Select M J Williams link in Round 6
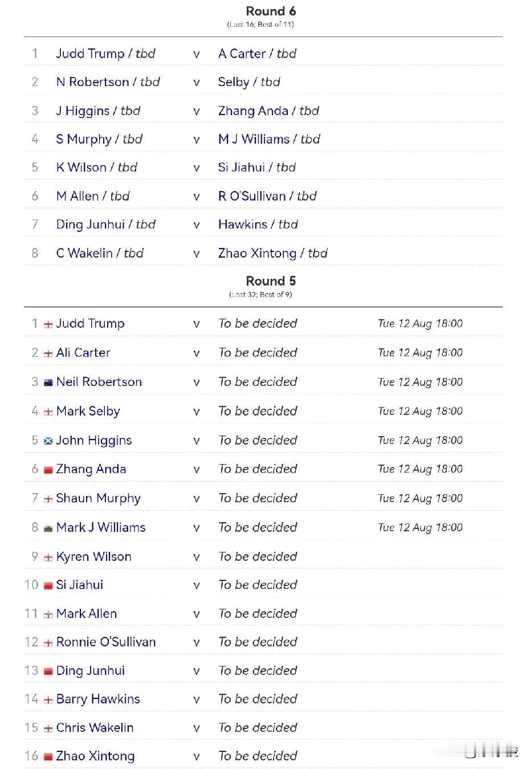The height and width of the screenshot is (769, 530). coord(254,139)
